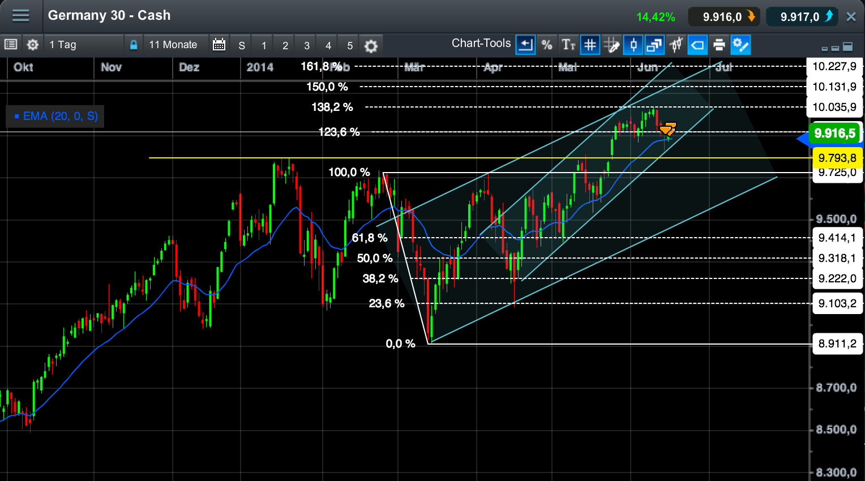Open the drawing tools with the pencil-grid icon
This screenshot has height=481, width=865.
pyautogui.click(x=612, y=45)
